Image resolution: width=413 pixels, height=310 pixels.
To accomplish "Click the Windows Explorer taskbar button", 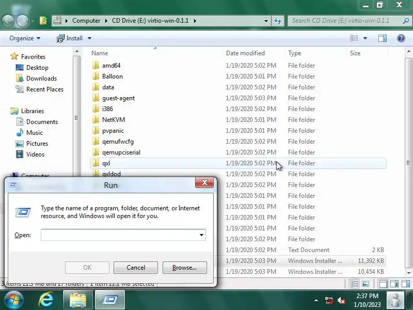I will [78, 300].
